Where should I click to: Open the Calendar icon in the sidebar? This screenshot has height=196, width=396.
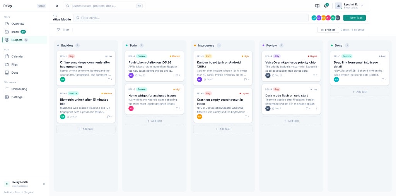7,56
